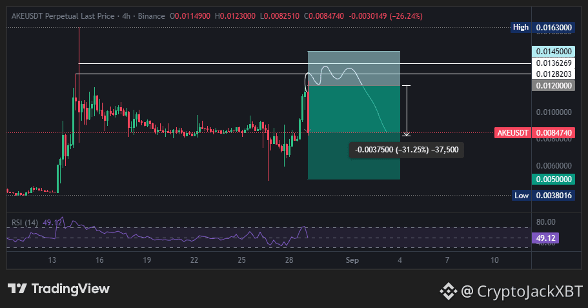Click the 4h timeframe label
This screenshot has height=308, width=588.
click(x=126, y=16)
